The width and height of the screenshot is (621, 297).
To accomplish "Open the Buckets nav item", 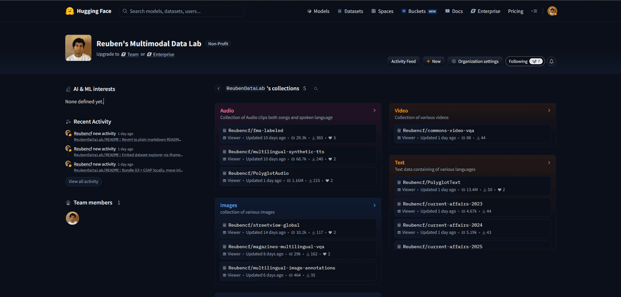I will coord(419,11).
